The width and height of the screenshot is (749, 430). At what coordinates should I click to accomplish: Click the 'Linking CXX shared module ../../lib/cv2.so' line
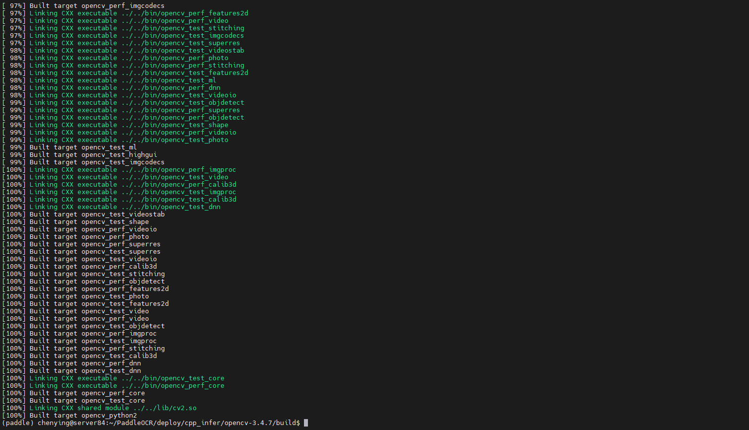(x=99, y=408)
